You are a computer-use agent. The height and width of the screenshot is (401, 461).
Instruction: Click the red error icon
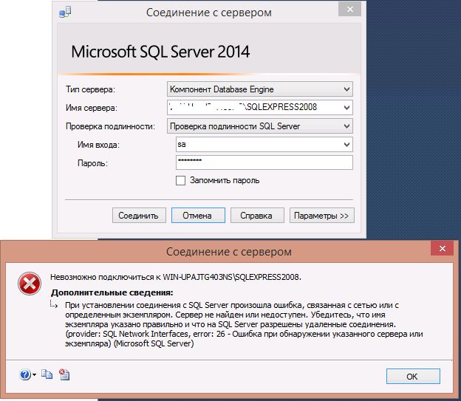coord(30,284)
